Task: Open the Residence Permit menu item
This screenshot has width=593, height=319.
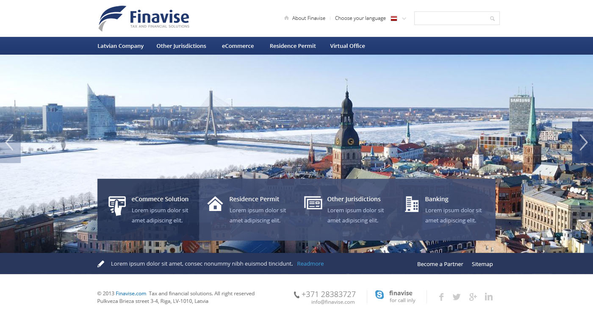Action: pos(293,46)
